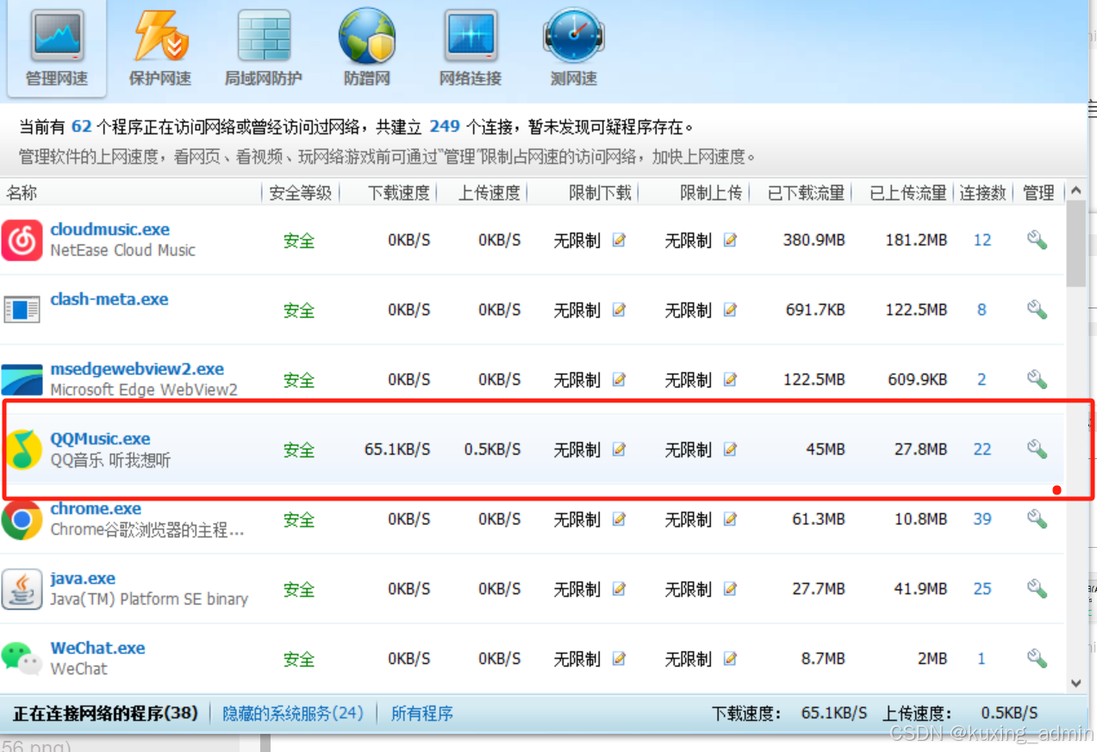Open manage wrench for msedgewebview2.exe
Screen dimensions: 1097x752
click(1037, 379)
